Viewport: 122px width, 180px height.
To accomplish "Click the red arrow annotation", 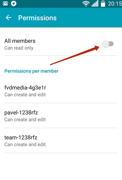I will tap(75, 55).
